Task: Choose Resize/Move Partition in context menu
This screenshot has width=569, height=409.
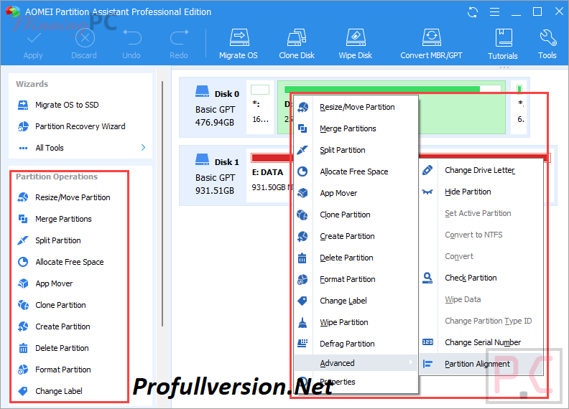Action: (357, 108)
